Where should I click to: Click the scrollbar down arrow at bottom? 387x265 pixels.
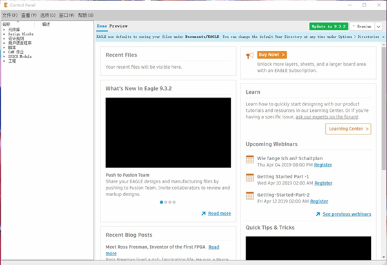tap(383, 257)
